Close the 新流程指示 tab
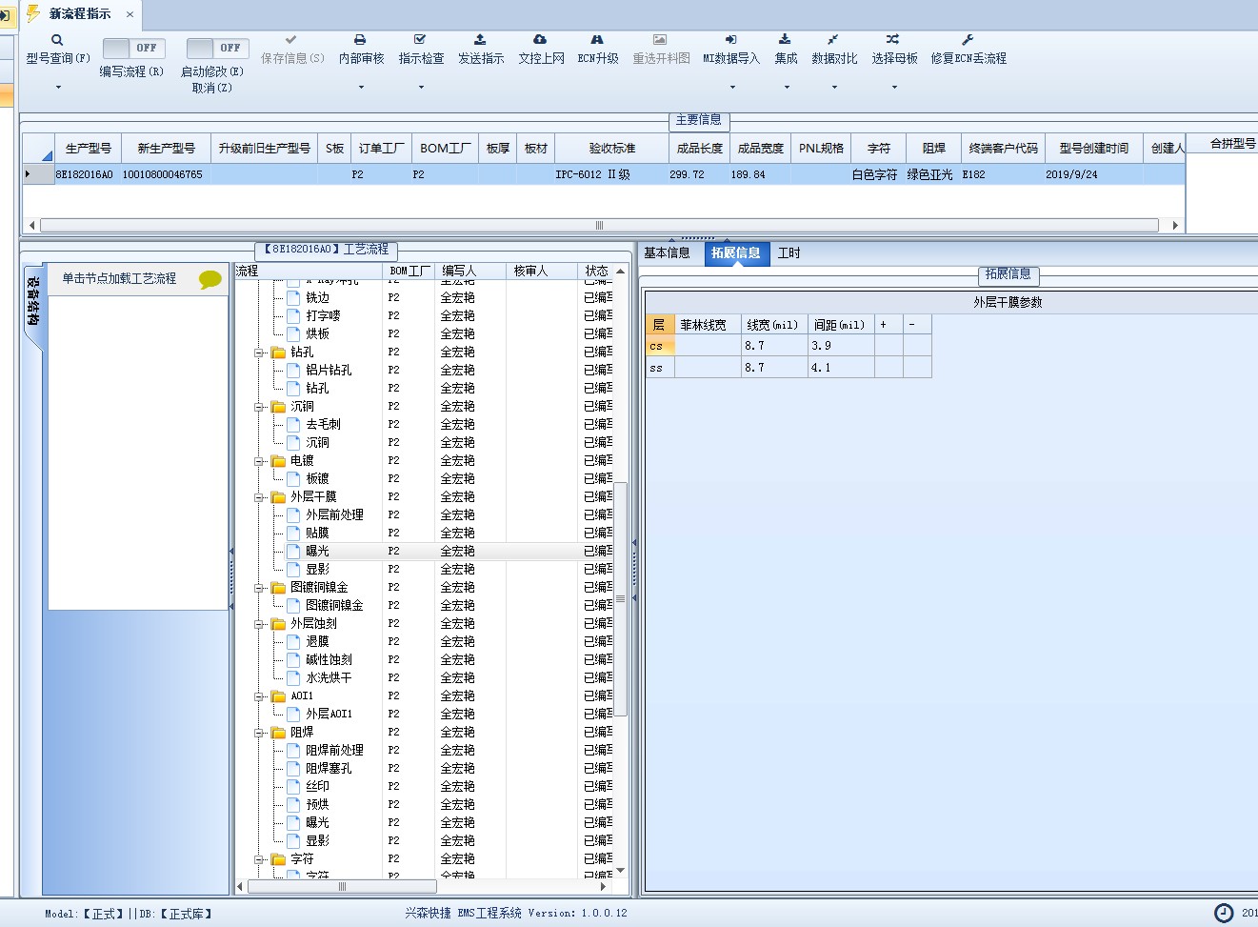 (130, 14)
